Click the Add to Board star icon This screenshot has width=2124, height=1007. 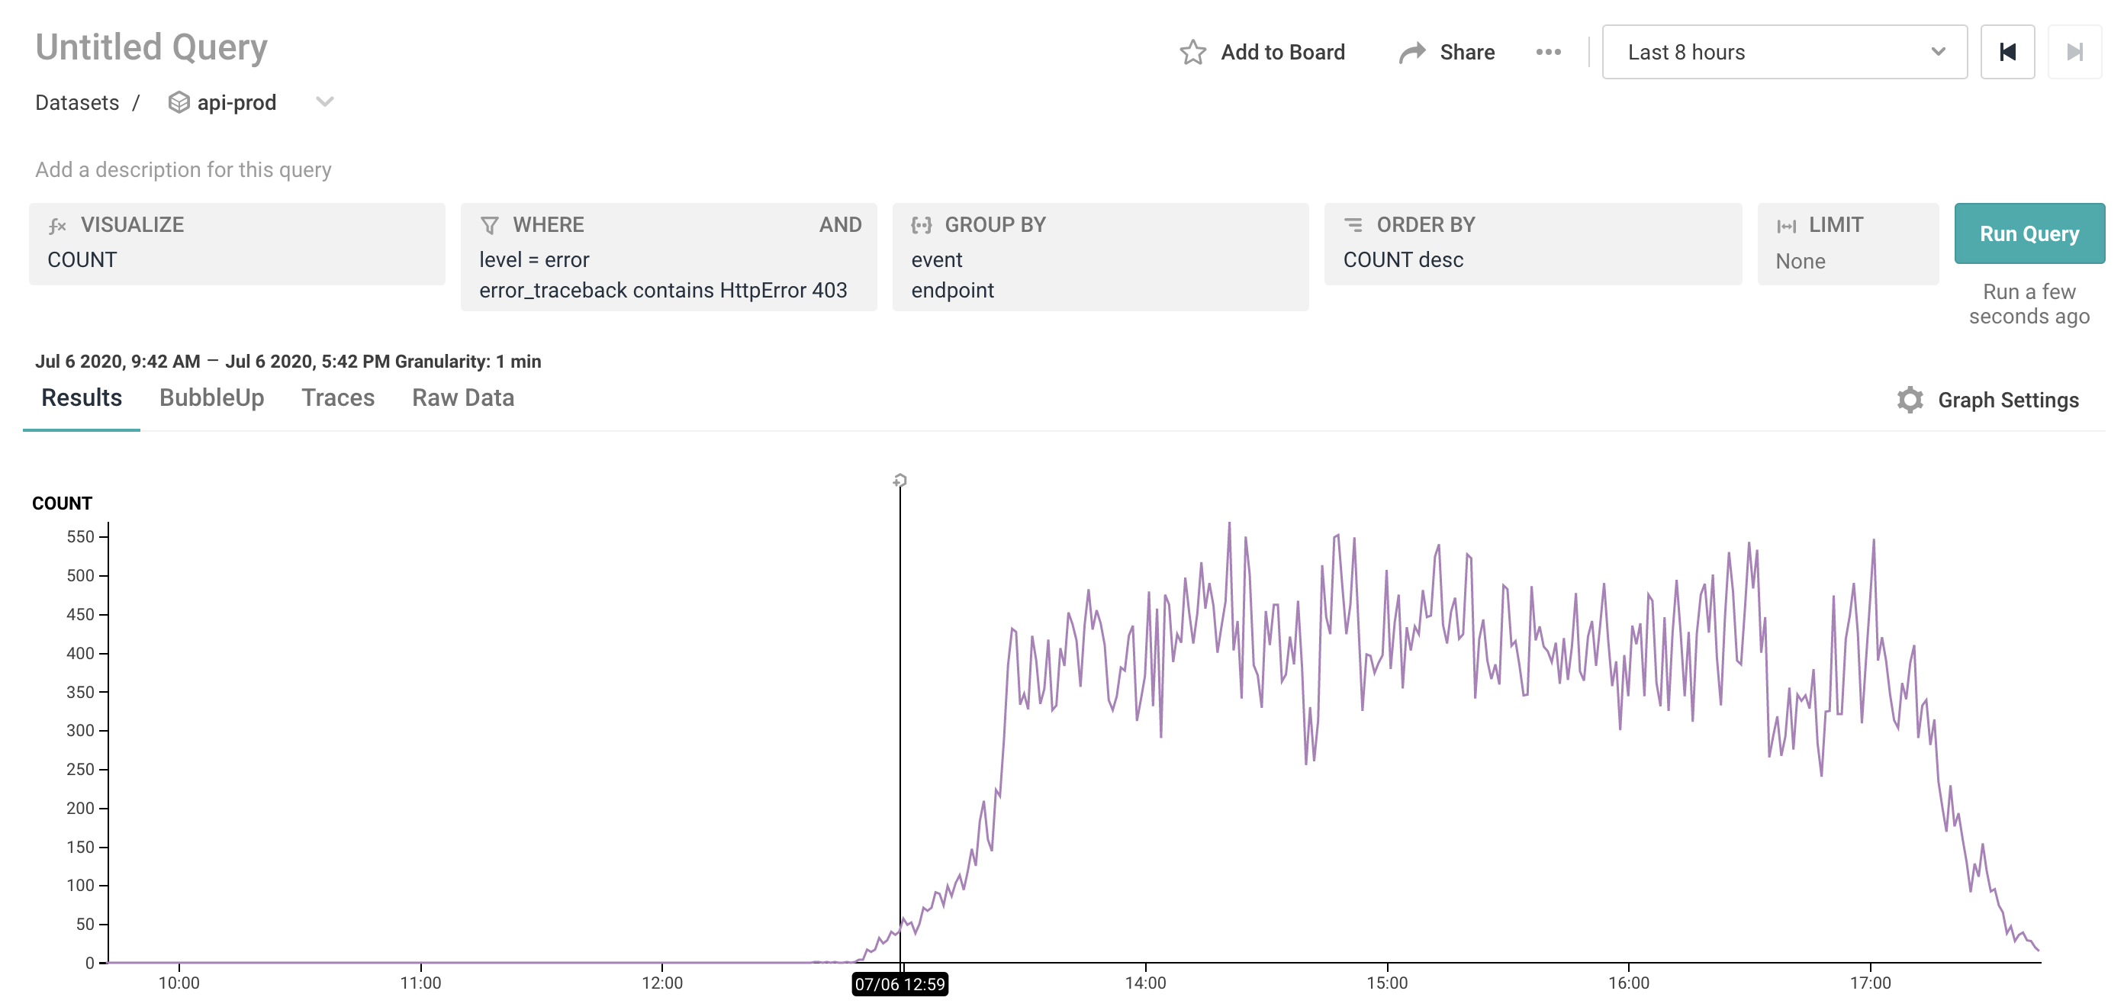[1192, 53]
